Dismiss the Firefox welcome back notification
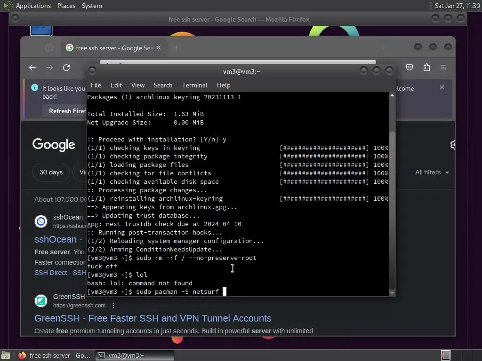Image resolution: width=482 pixels, height=361 pixels. (x=442, y=87)
